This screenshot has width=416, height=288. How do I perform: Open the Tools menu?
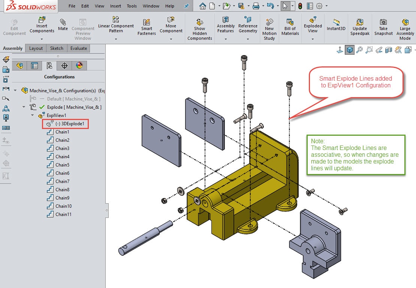click(x=131, y=6)
